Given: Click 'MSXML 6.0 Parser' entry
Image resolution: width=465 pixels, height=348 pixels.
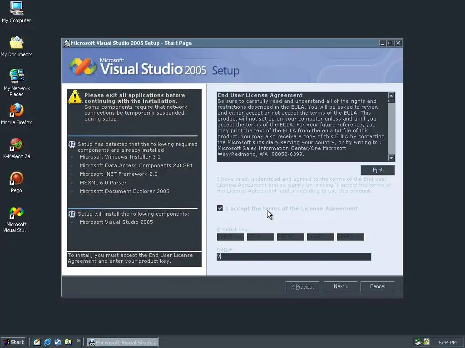Looking at the screenshot, I should [x=103, y=183].
